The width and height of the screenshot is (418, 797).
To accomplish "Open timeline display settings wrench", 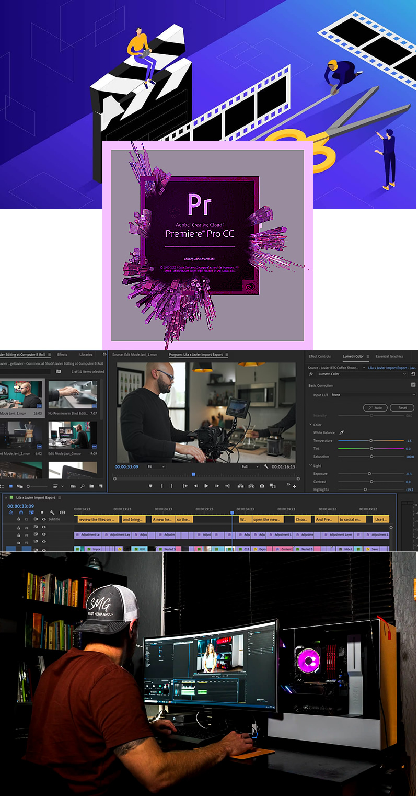I will click(52, 513).
